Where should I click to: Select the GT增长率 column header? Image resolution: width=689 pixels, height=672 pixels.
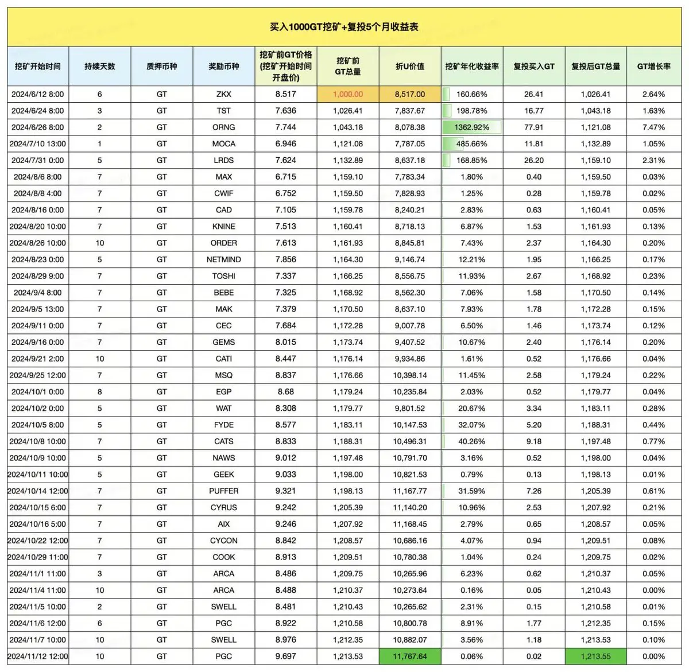tap(654, 67)
